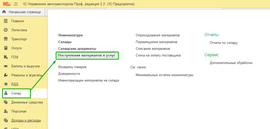The image size is (270, 129).
Task: Click the Ремонты и агрегаты wrench icon
Action: pos(6,75)
